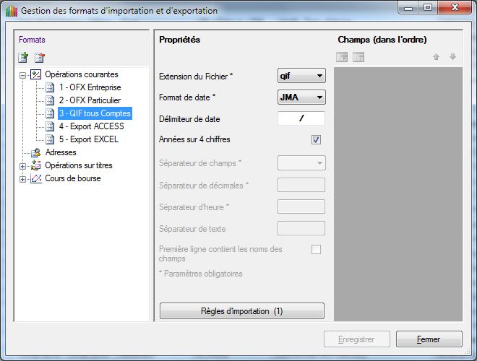The height and width of the screenshot is (361, 477).
Task: Uncheck Années sur 4 chiffres checkbox
Action: (316, 139)
